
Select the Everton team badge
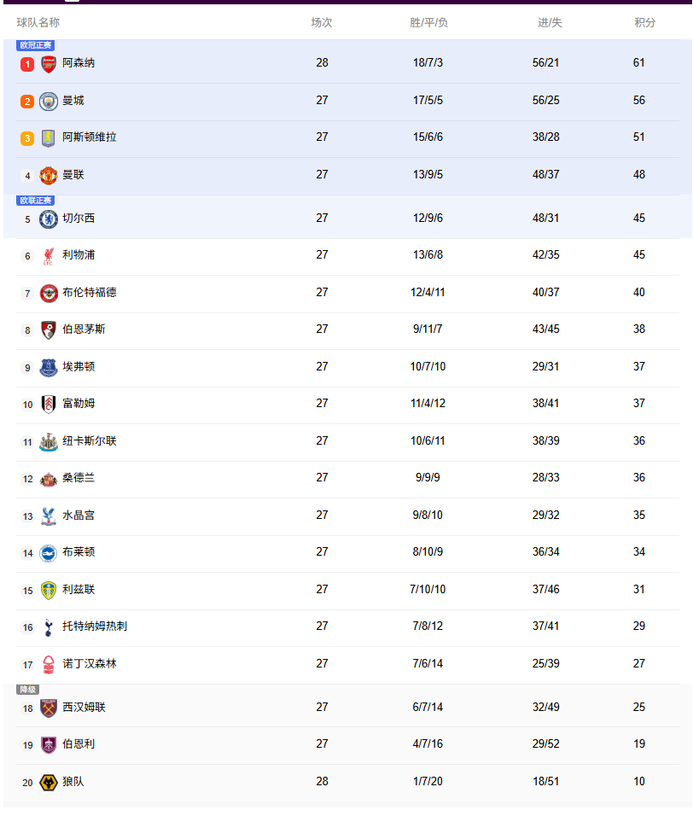[49, 367]
